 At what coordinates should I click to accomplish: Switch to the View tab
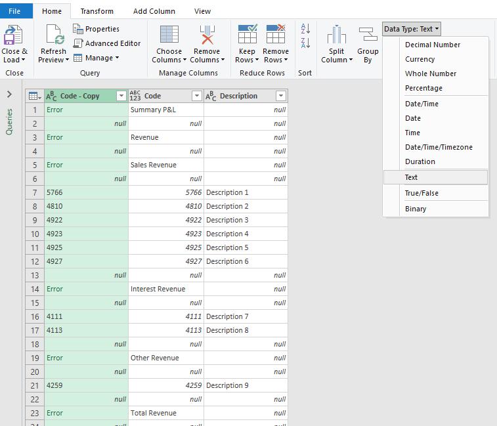(202, 11)
